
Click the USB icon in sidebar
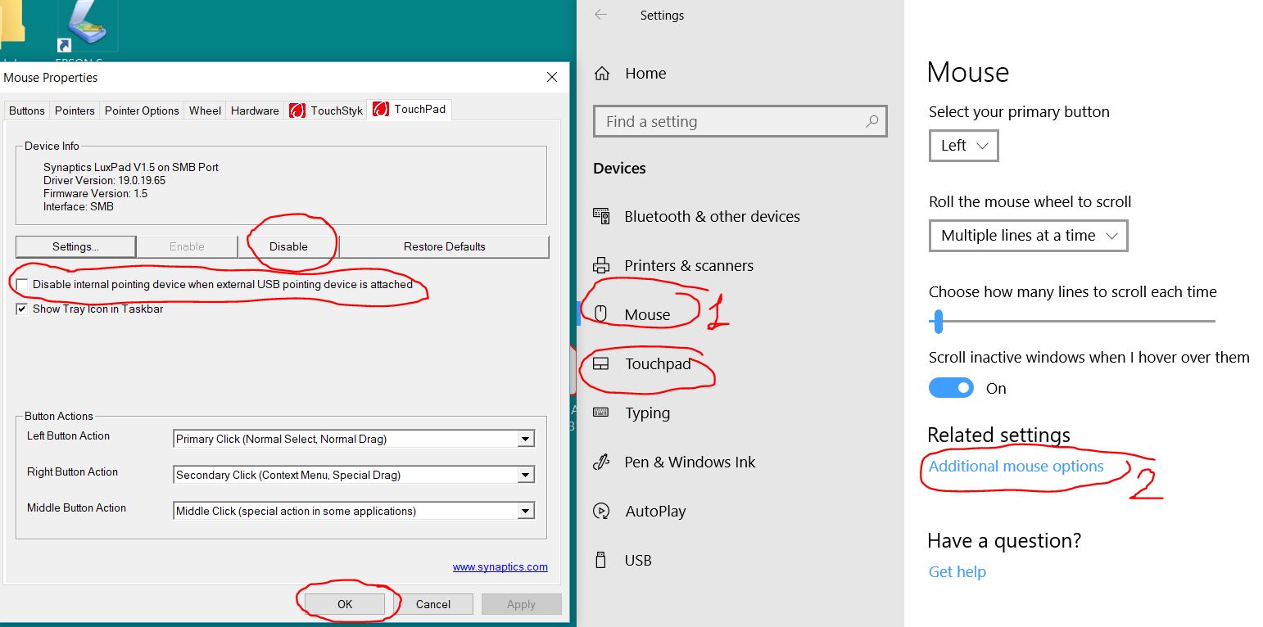point(601,561)
